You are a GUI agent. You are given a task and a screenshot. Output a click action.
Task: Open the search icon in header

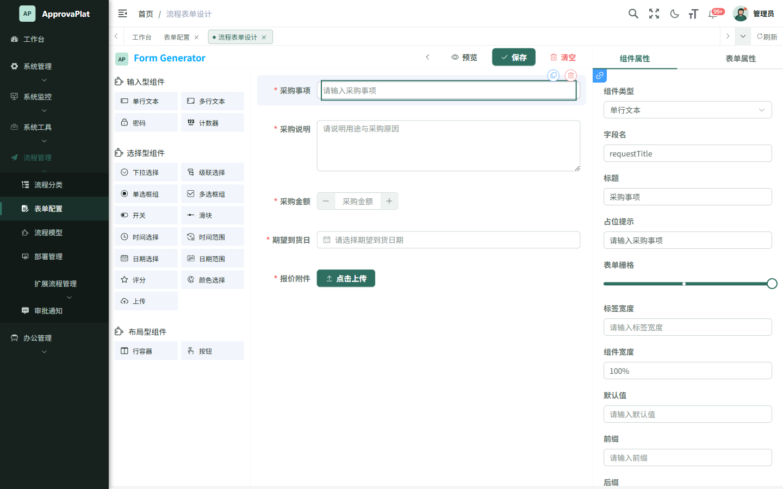[633, 14]
